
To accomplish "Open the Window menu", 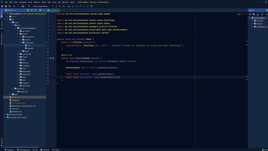I will 65,2.
